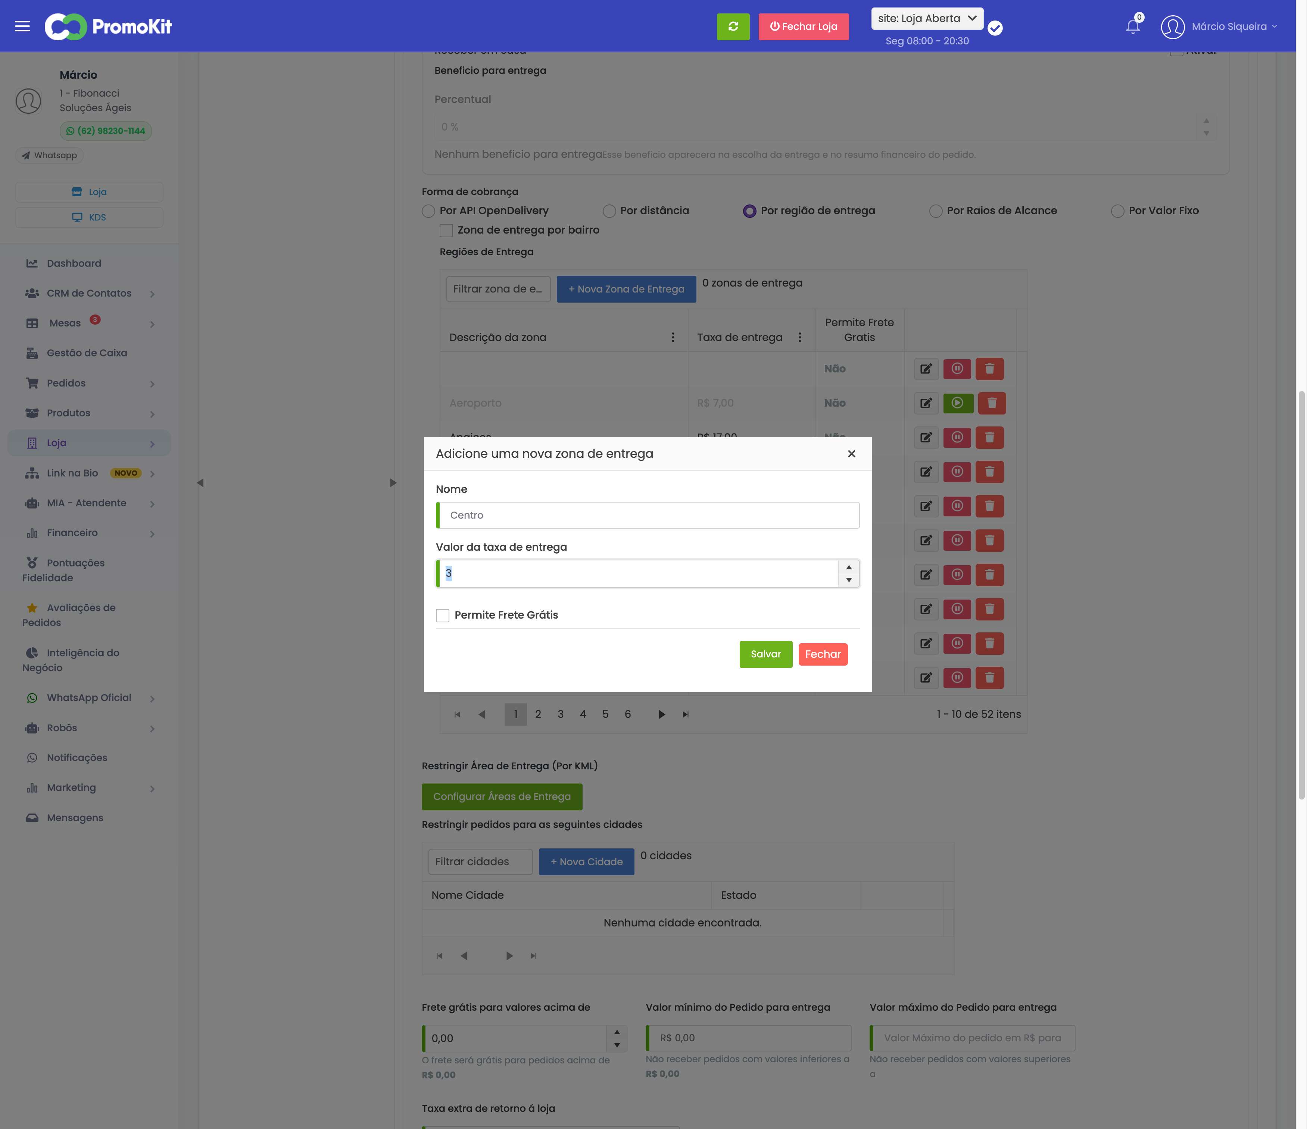The height and width of the screenshot is (1129, 1307).
Task: Go to the previous page of delivery zones
Action: click(x=481, y=714)
